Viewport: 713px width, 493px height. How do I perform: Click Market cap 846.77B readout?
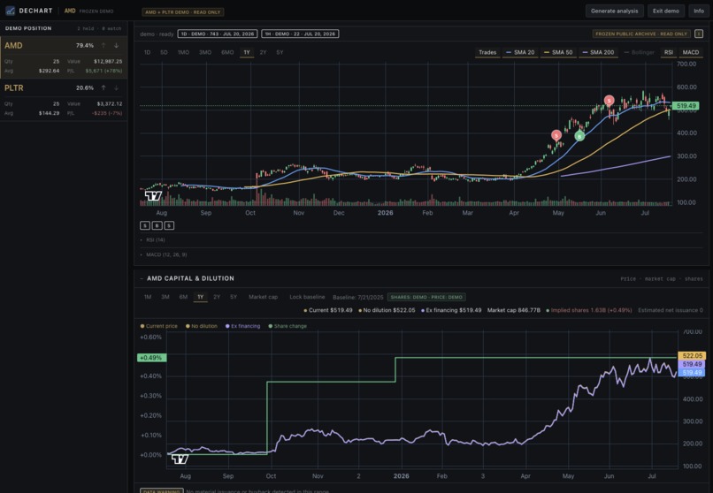(514, 310)
